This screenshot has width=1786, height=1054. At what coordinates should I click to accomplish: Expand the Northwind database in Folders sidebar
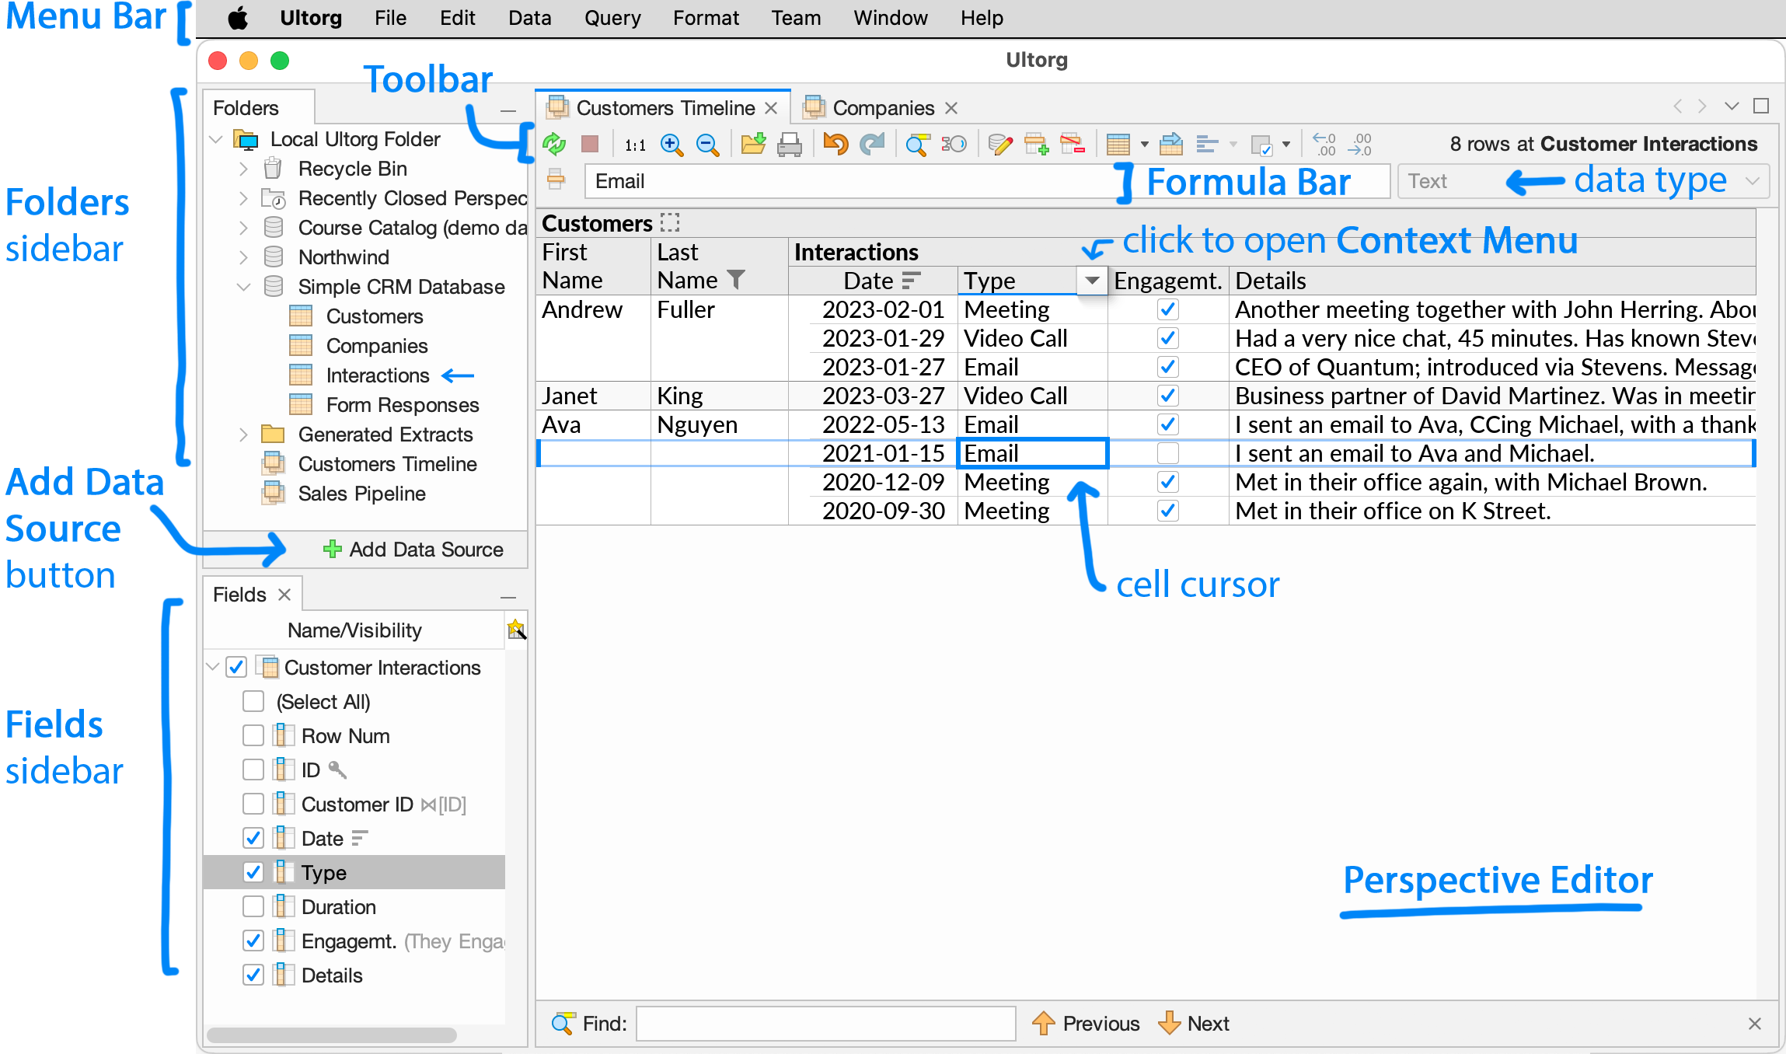[243, 257]
